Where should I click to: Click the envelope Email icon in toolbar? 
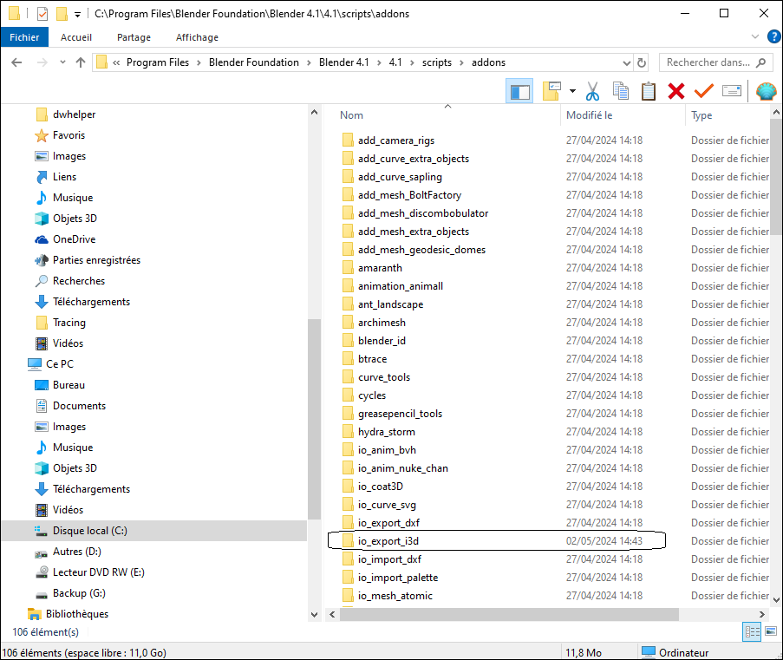pos(732,91)
